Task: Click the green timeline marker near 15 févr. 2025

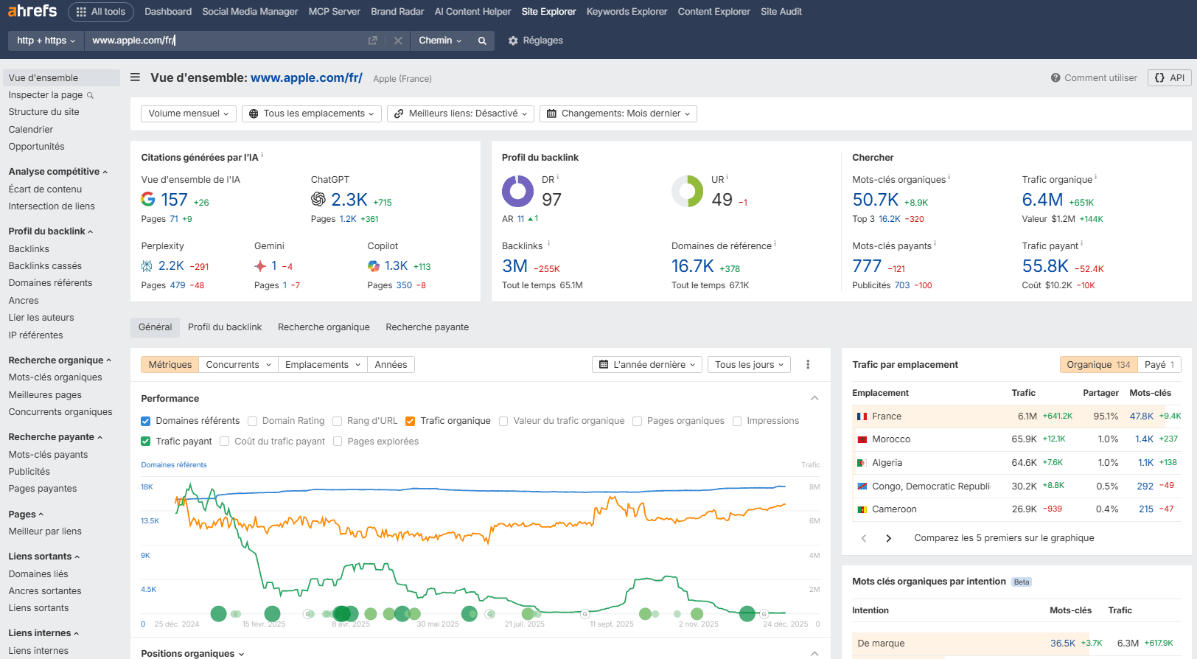Action: pyautogui.click(x=272, y=613)
